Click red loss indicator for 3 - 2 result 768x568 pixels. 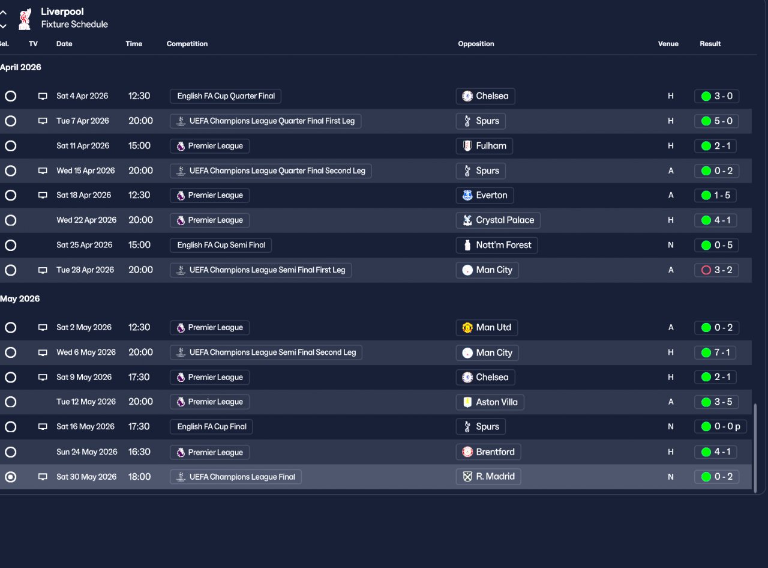coord(706,270)
